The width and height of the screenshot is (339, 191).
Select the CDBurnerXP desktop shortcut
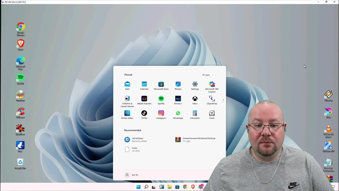click(x=328, y=147)
